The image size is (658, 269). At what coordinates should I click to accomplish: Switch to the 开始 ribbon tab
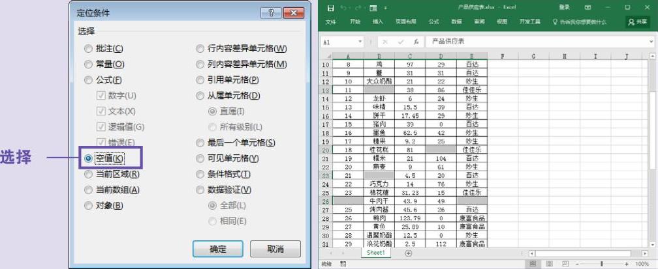coord(355,21)
